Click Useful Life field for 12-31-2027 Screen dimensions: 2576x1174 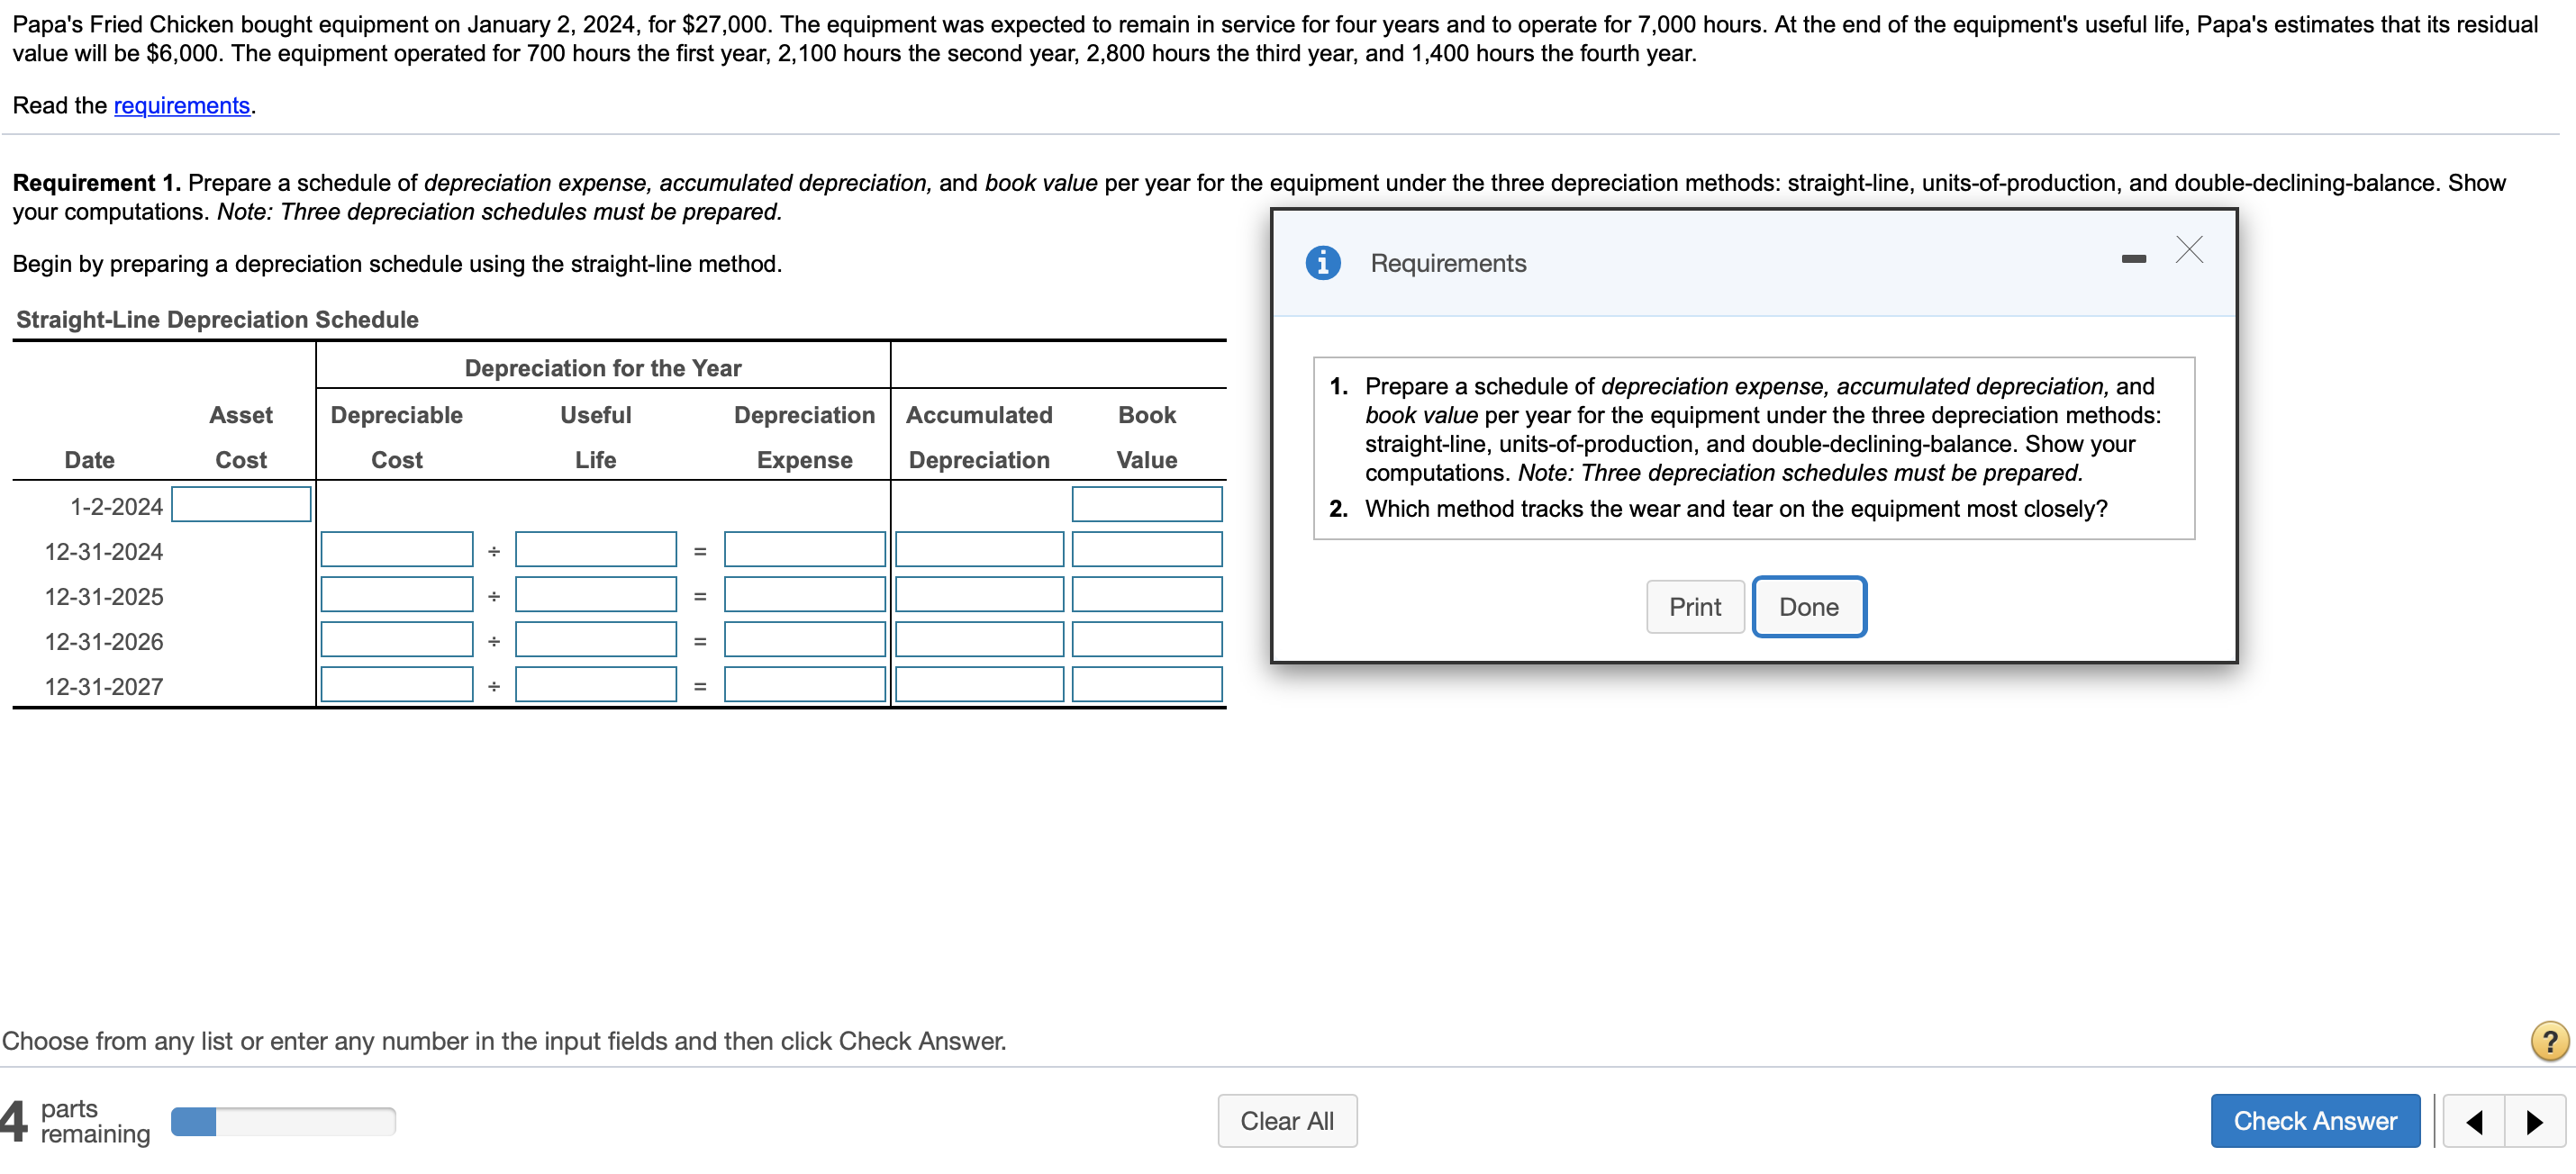[x=596, y=684]
